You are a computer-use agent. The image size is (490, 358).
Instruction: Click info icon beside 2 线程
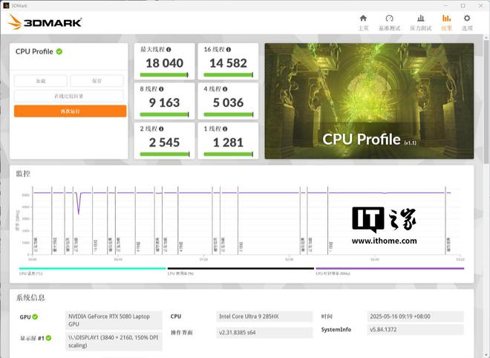161,128
